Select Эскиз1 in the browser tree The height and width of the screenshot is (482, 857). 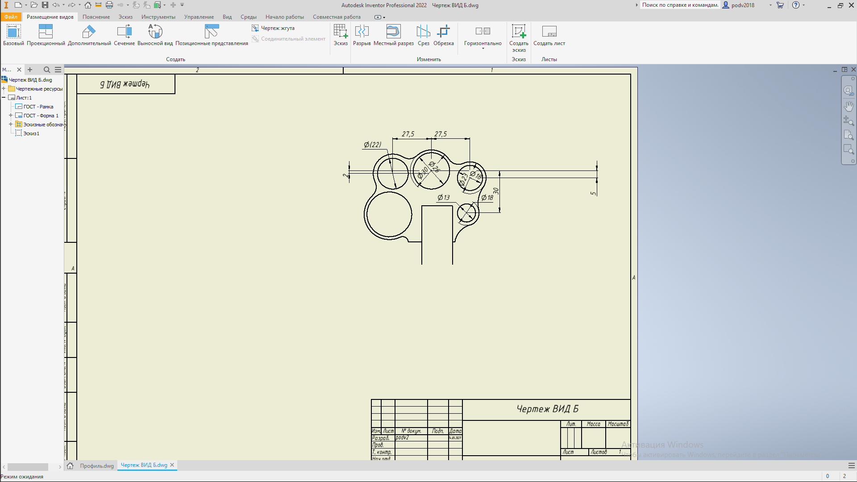31,133
